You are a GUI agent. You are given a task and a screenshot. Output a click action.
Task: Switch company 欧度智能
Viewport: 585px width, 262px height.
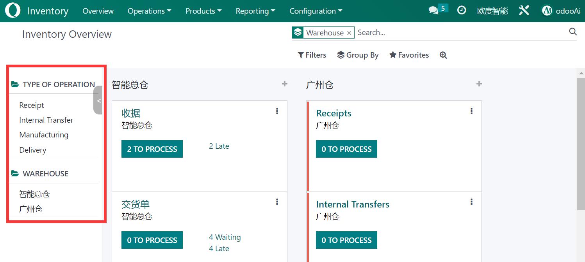point(492,11)
